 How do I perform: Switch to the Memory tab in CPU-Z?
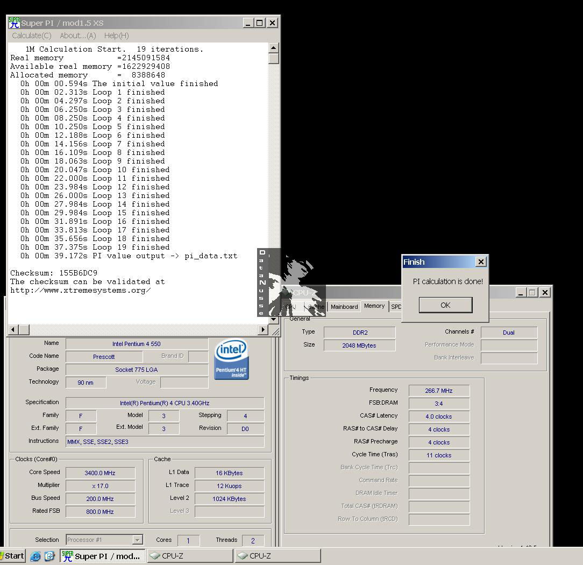(x=374, y=306)
